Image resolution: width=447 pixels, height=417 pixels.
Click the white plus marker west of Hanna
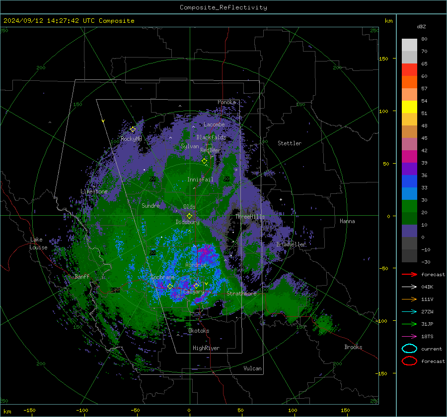point(281,199)
